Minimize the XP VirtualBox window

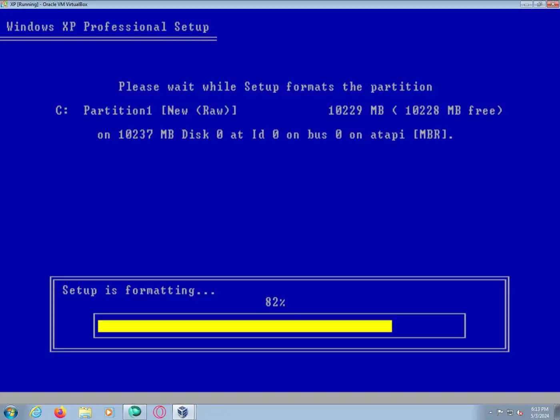(x=526, y=4)
